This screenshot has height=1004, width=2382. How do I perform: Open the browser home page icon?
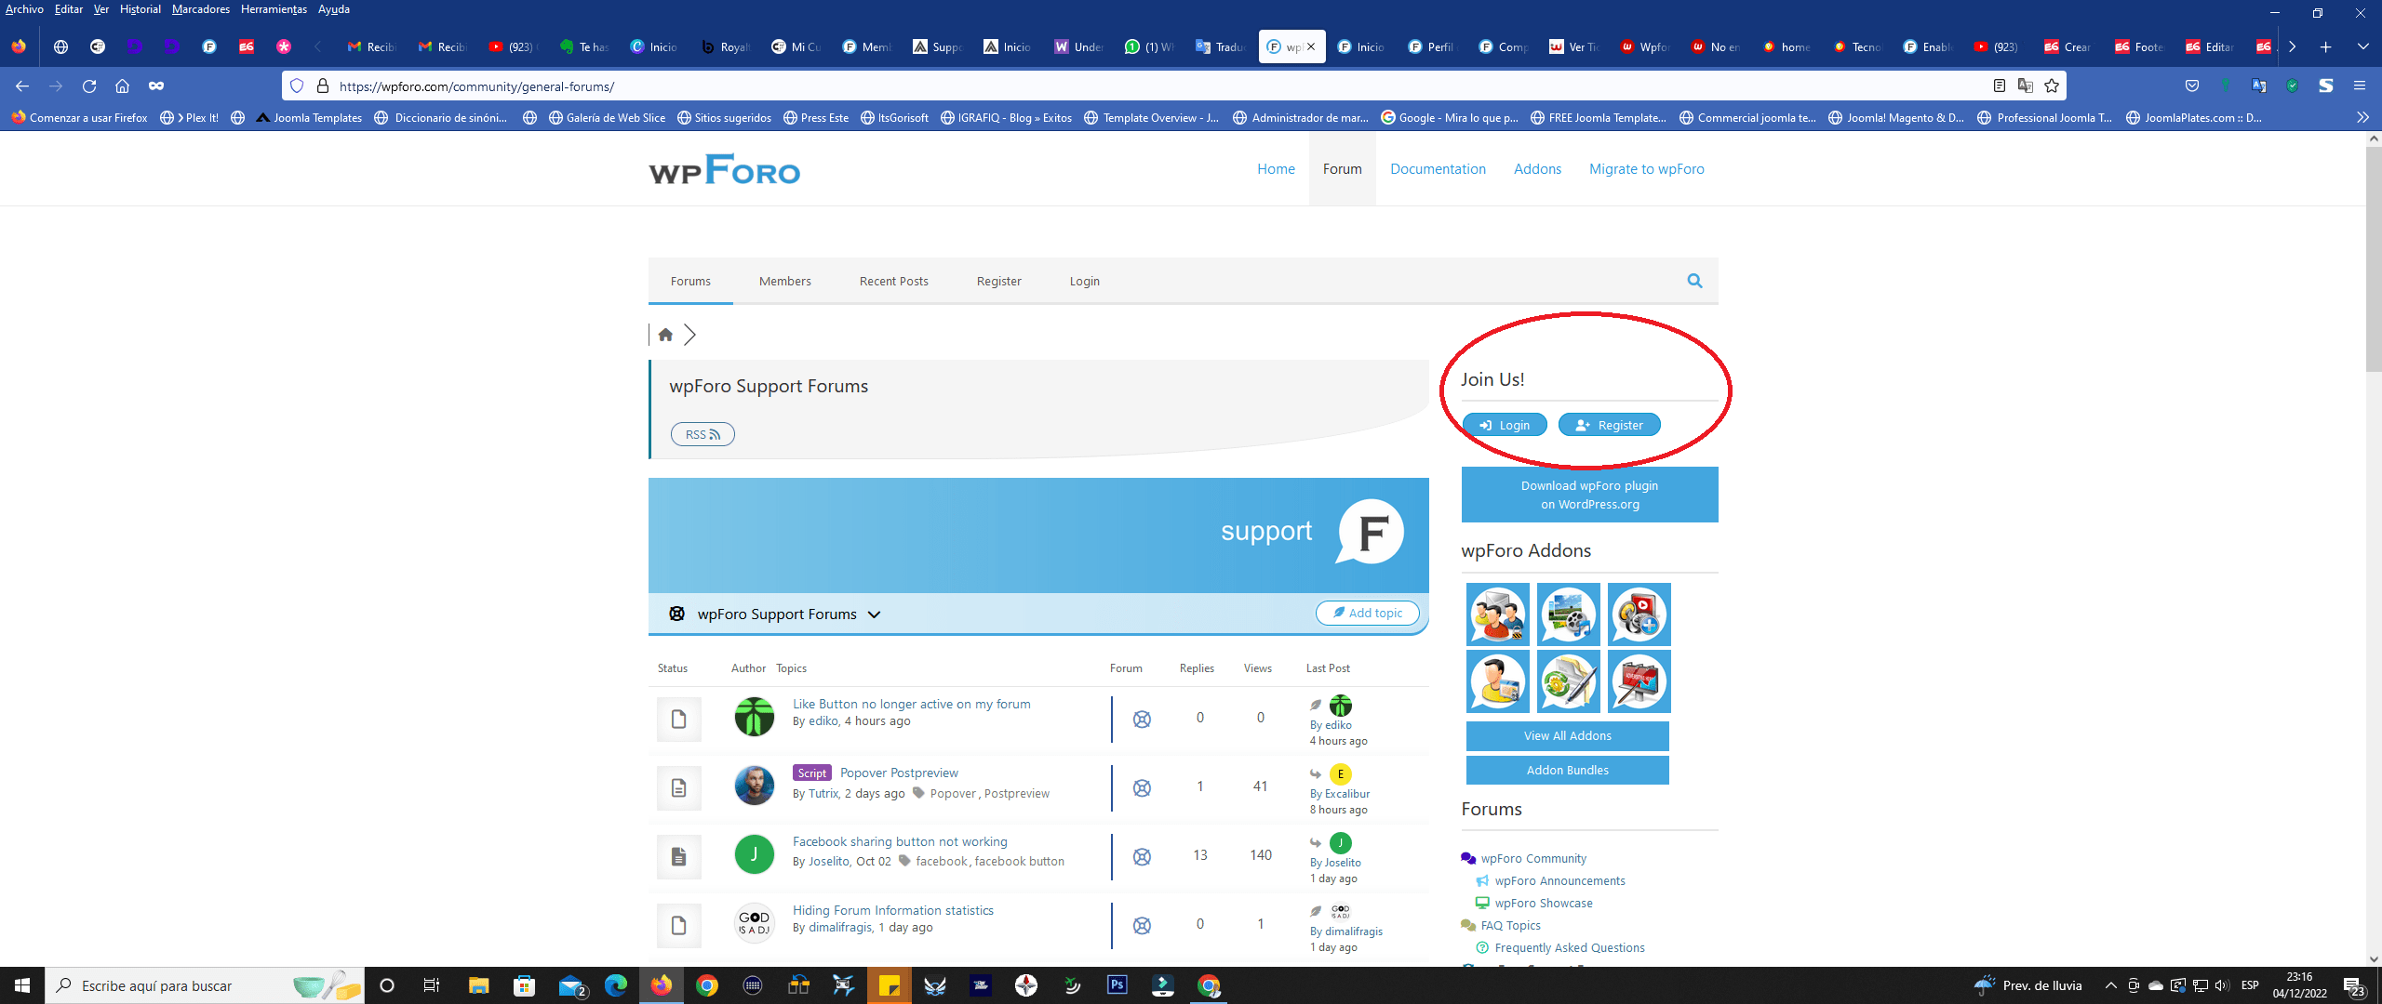pyautogui.click(x=122, y=86)
